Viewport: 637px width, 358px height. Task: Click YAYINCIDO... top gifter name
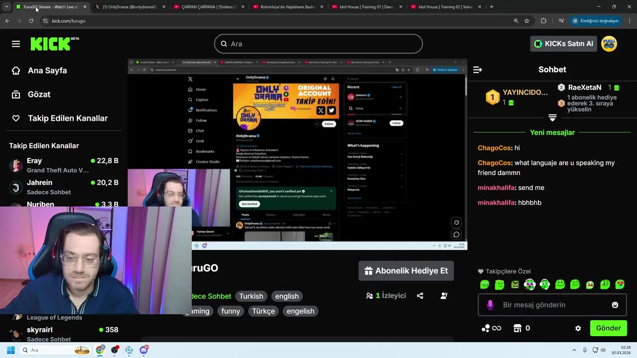coord(525,92)
